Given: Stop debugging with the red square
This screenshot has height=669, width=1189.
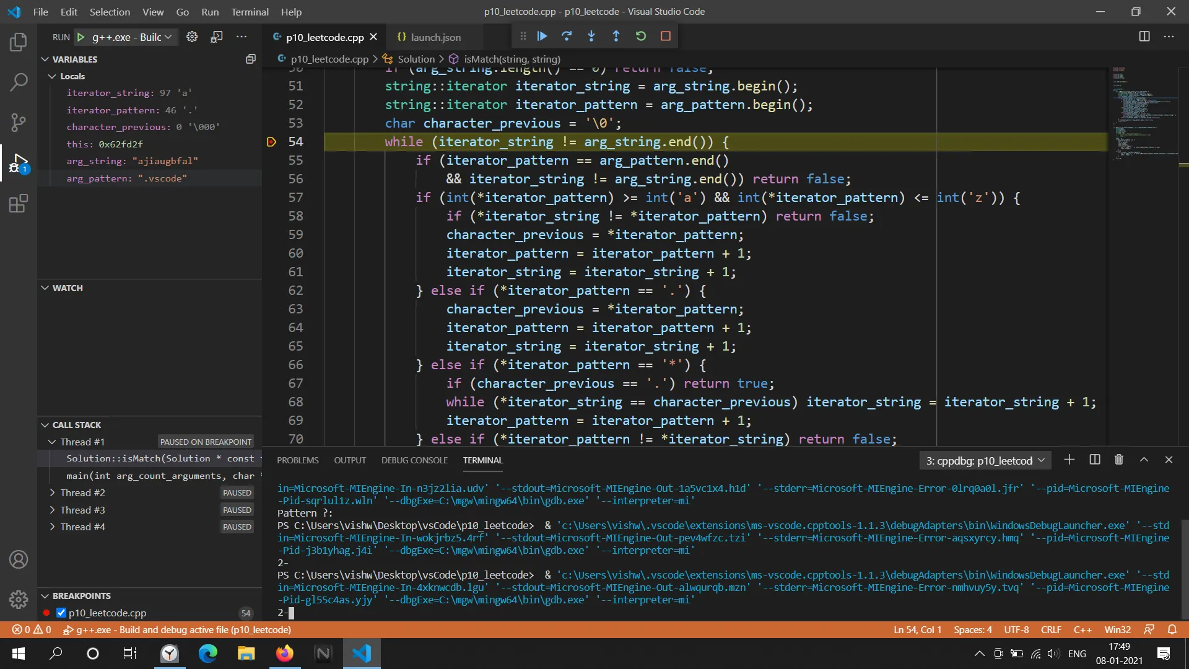Looking at the screenshot, I should 666,37.
